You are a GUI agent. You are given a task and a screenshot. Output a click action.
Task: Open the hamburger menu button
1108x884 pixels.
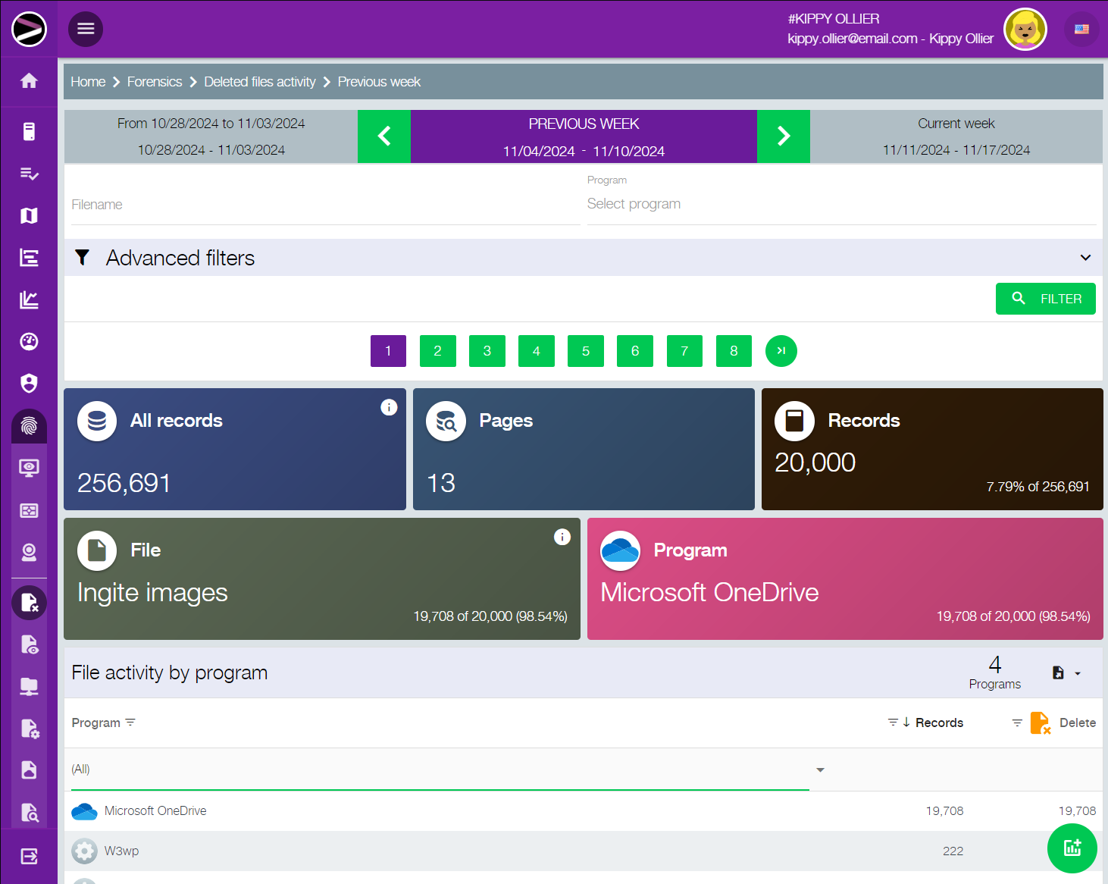tap(86, 29)
